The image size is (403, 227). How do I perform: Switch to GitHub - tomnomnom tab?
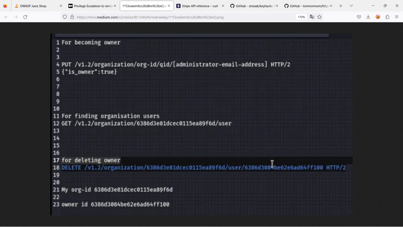click(308, 6)
